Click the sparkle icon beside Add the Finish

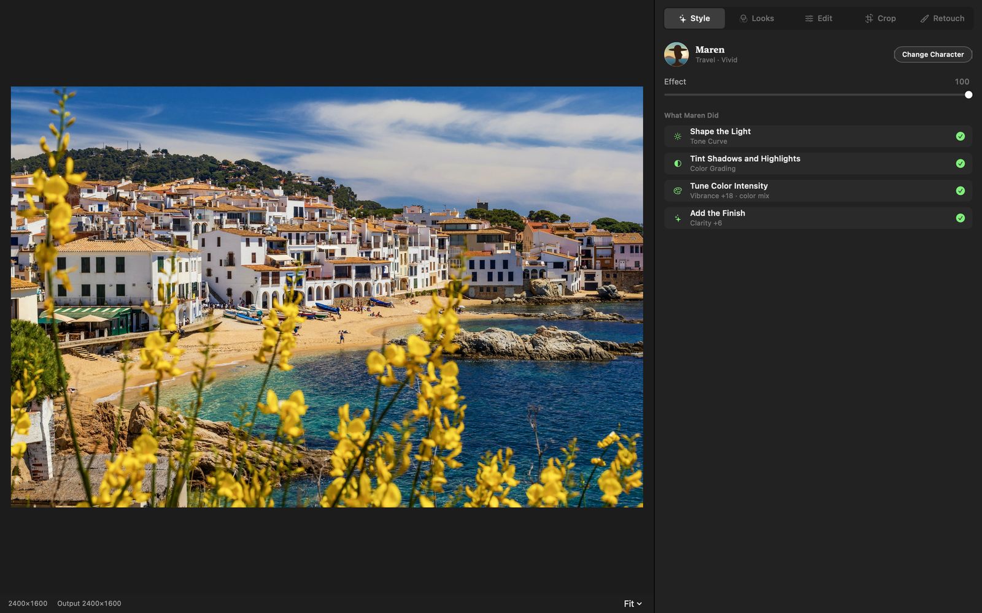pyautogui.click(x=678, y=218)
